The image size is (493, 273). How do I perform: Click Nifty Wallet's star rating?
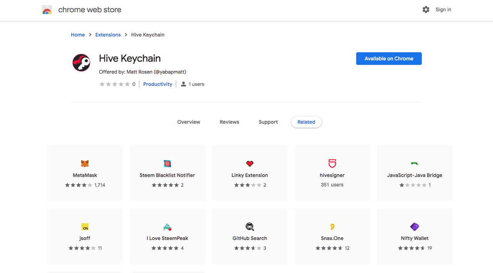tap(412, 248)
